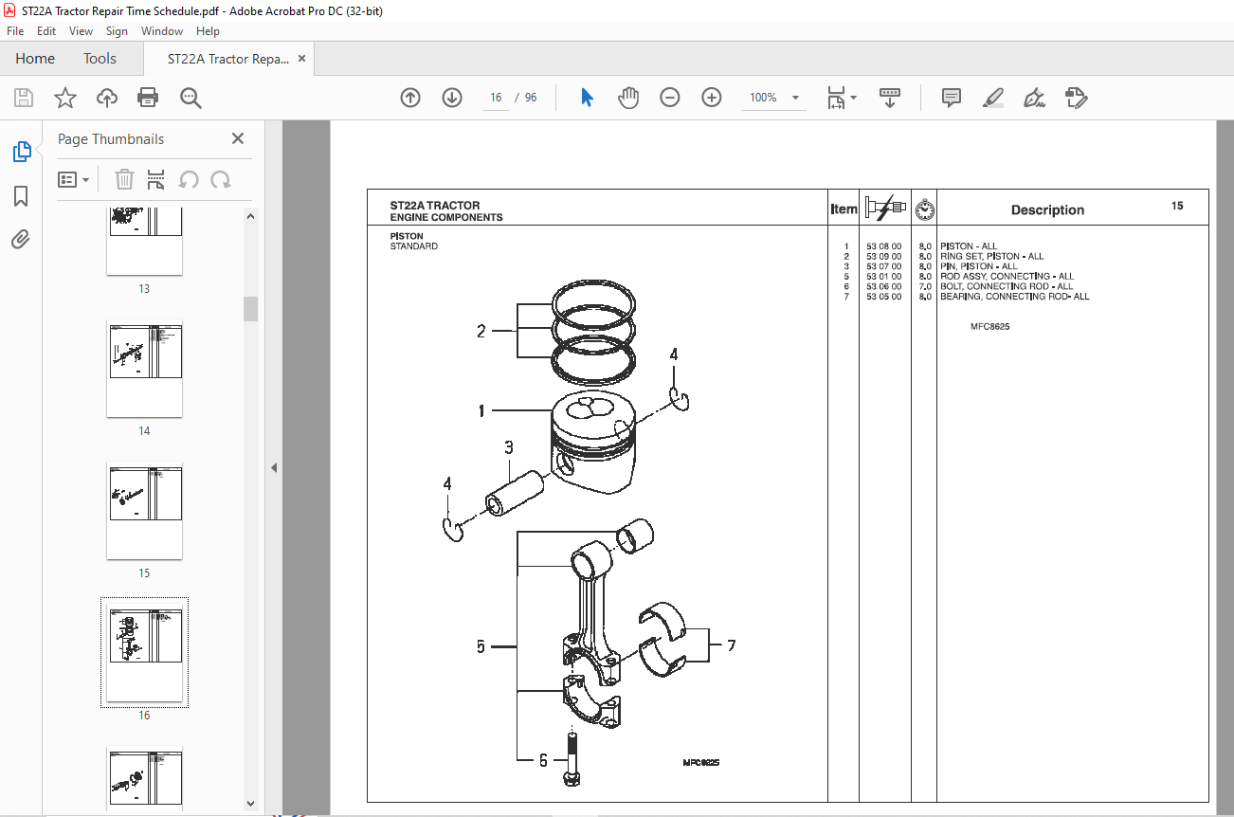
Task: Click 'BEARING, CONNECTING ROD- ALL' row
Action: (x=1015, y=297)
